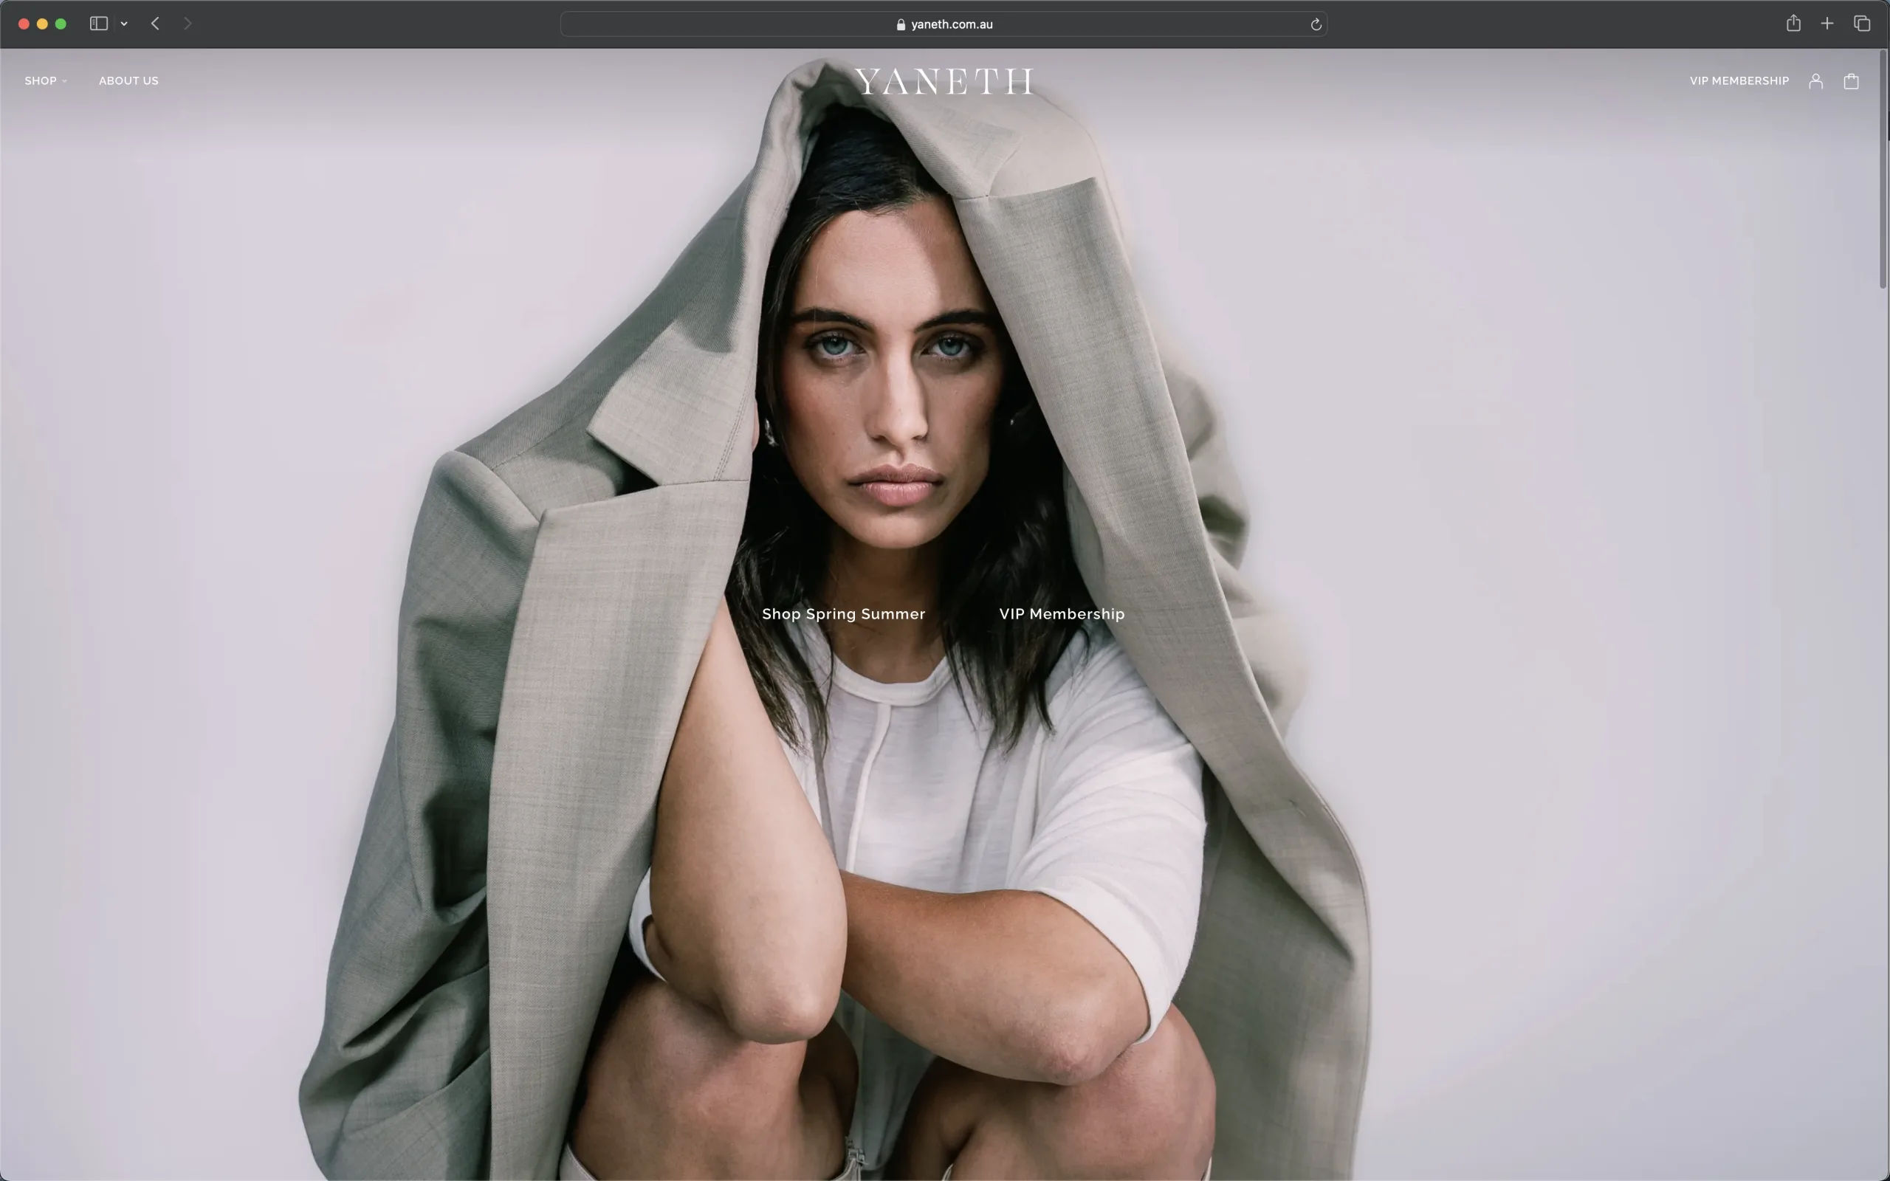Click the user account icon

coord(1816,80)
